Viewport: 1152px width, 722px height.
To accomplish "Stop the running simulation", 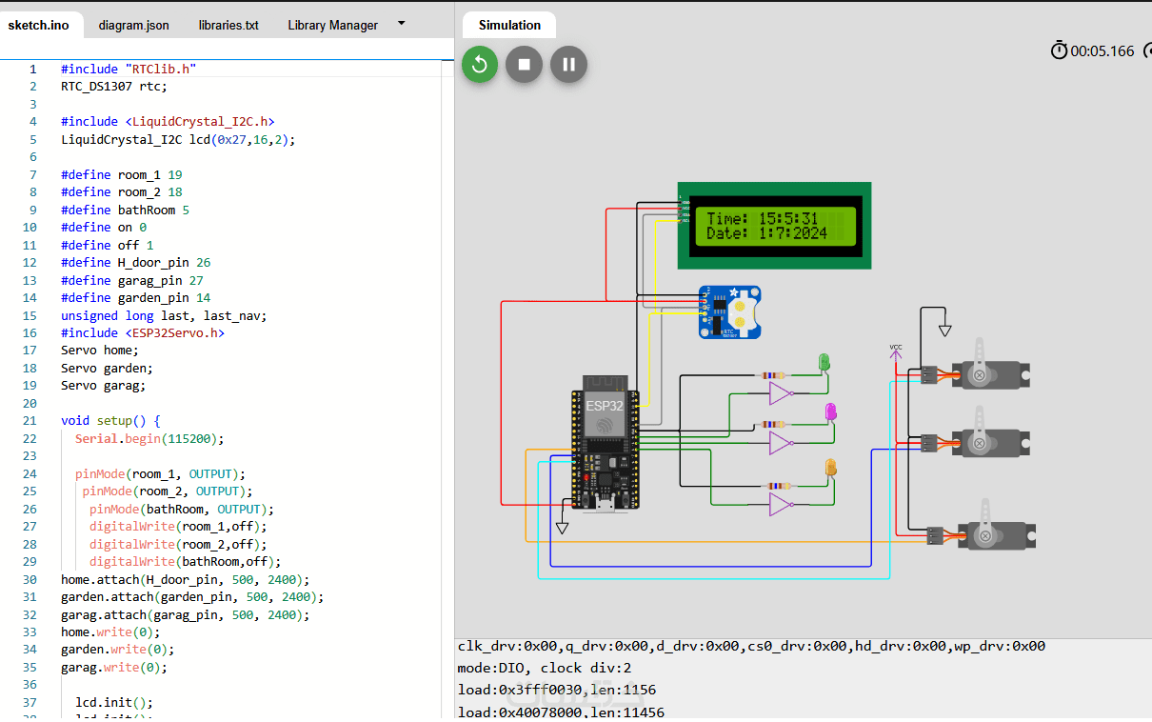I will 524,65.
